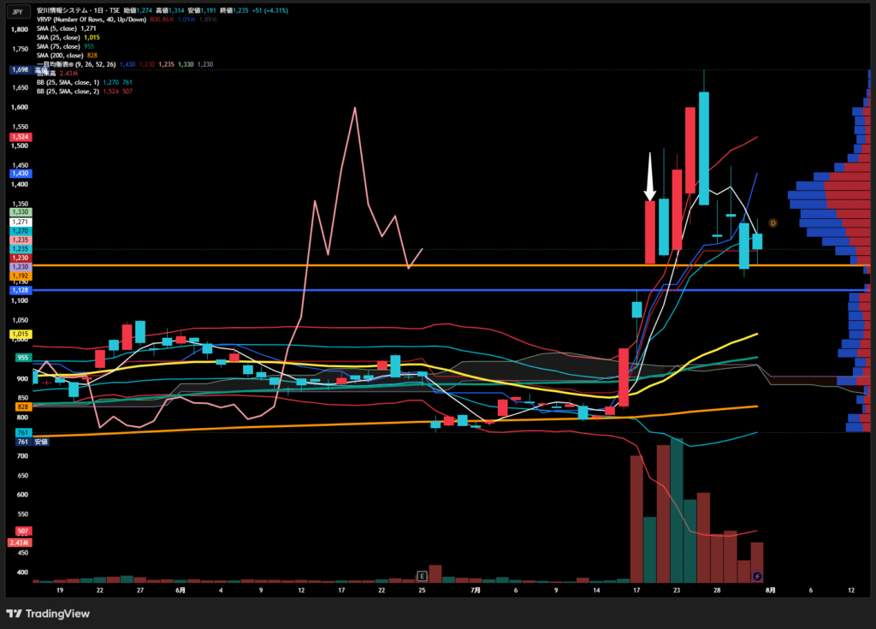Click the yellow 1,015 price axis label
This screenshot has width=876, height=629.
pos(21,334)
